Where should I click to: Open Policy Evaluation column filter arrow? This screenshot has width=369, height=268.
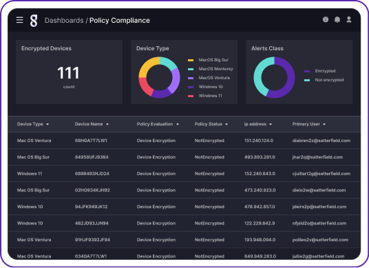coord(178,124)
